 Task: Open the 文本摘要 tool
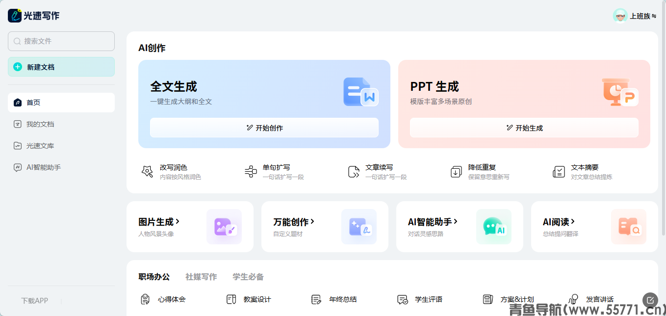pyautogui.click(x=583, y=172)
